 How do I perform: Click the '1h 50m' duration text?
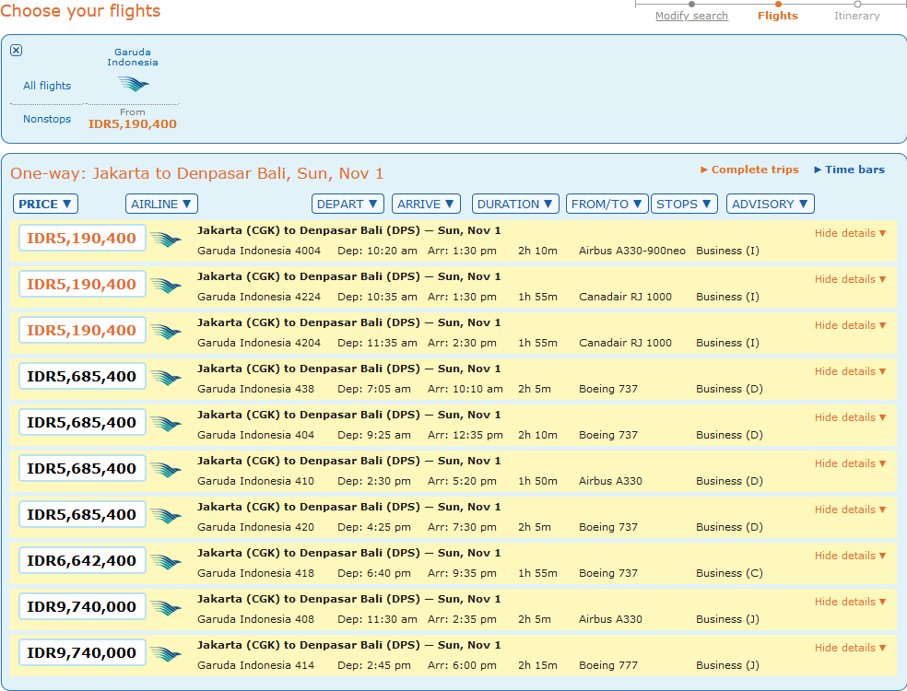tap(538, 481)
